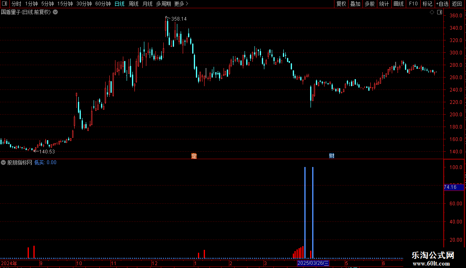466x268 pixels.
Task: Click the 360.0 price axis label
Action: [456, 15]
